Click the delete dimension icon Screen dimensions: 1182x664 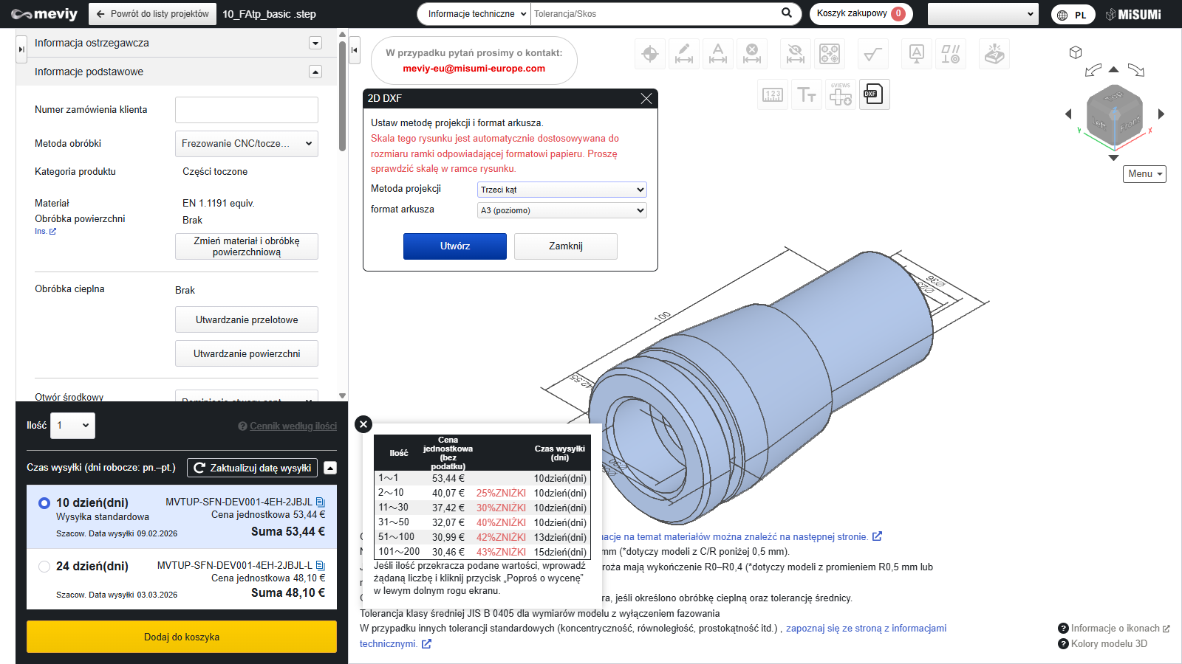coord(752,54)
